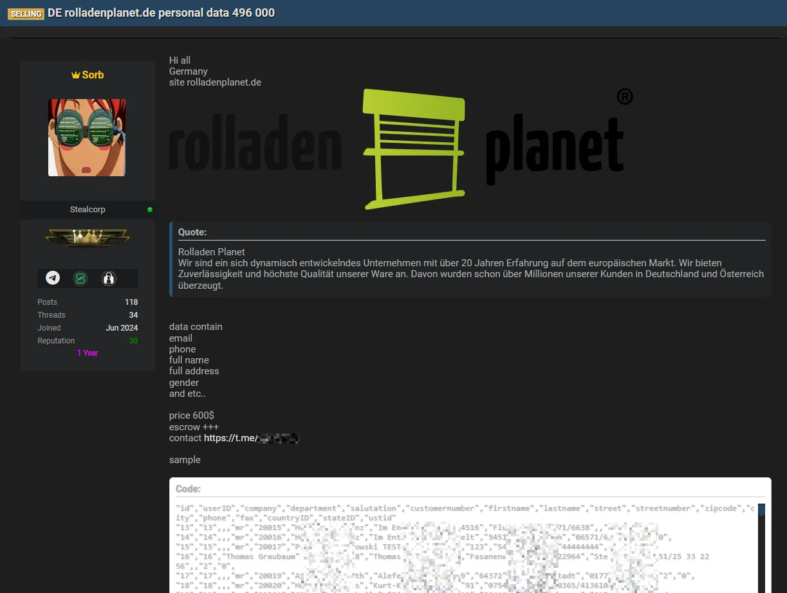This screenshot has width=787, height=593.
Task: Click the crown icon beside Sorb username
Action: (x=75, y=75)
